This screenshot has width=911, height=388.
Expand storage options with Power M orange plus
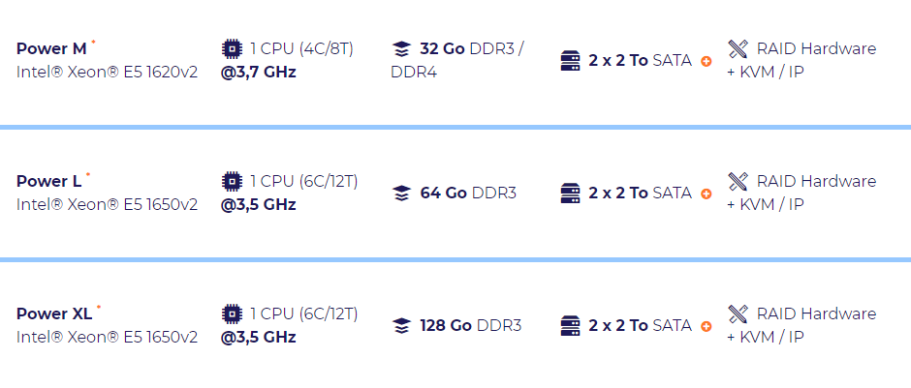(x=706, y=62)
